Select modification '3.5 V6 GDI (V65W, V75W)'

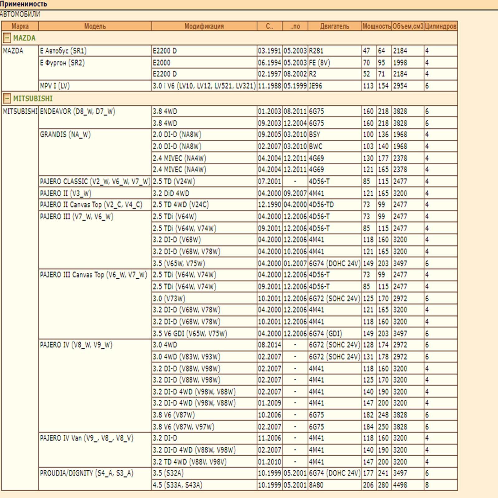[204, 333]
